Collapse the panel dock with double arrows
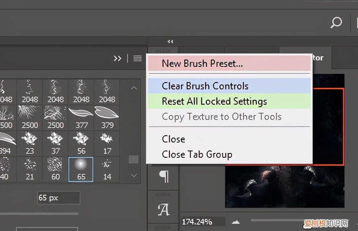358x231 pixels. (x=170, y=41)
